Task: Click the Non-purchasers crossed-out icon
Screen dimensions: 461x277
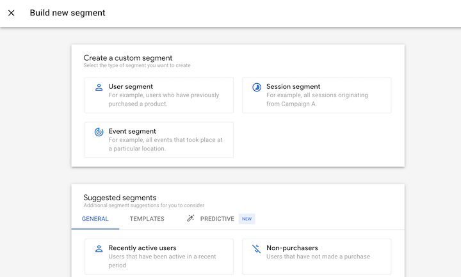Action: click(x=257, y=248)
